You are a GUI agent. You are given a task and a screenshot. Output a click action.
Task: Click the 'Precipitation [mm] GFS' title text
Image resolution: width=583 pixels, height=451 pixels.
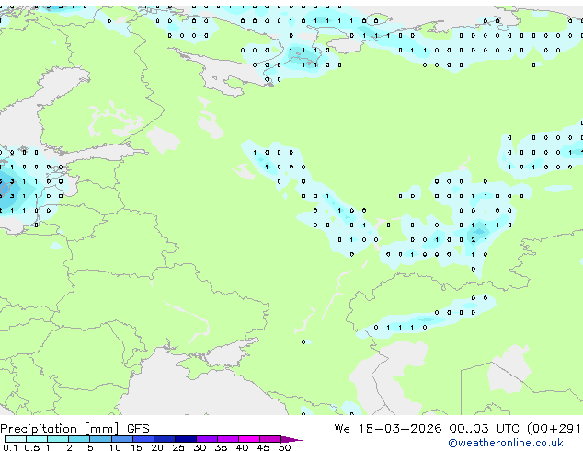(x=74, y=429)
